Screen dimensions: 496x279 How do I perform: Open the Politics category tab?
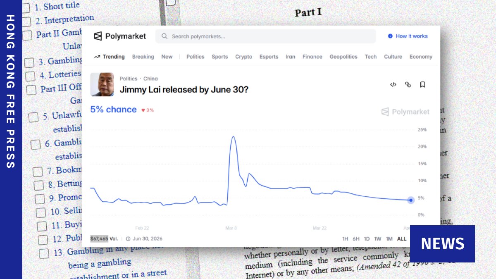(x=195, y=57)
